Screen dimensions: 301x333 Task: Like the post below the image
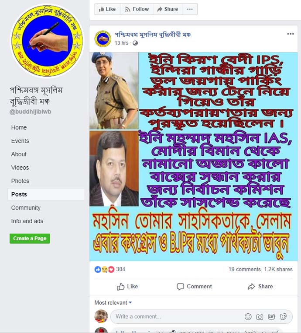click(127, 287)
